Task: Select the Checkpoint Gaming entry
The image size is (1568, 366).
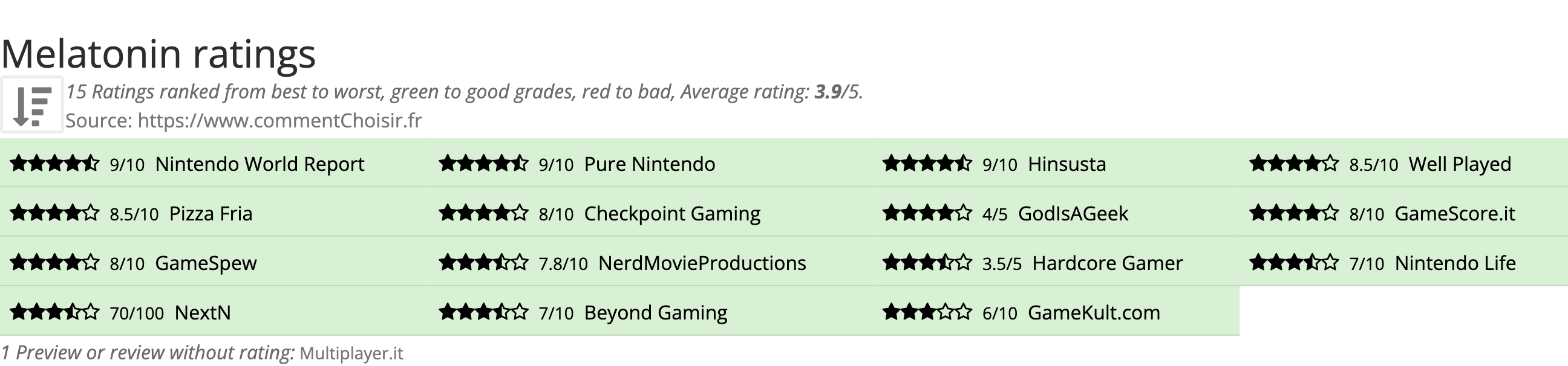Action: (672, 213)
